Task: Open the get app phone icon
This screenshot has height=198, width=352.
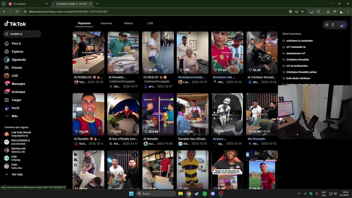Action: pos(333,25)
